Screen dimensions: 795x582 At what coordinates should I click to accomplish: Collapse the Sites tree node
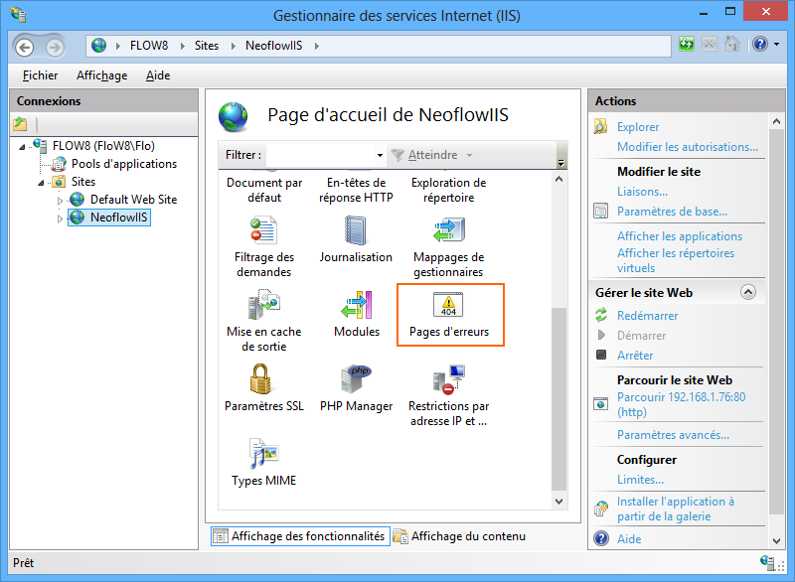[41, 183]
